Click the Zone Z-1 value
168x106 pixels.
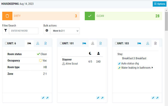(x=45, y=74)
